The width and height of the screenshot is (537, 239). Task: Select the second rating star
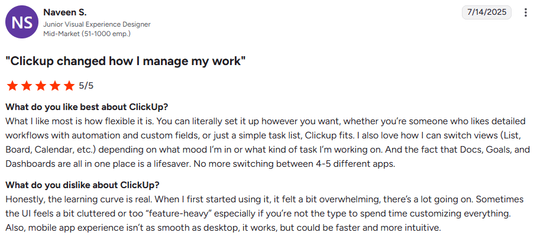(x=27, y=86)
